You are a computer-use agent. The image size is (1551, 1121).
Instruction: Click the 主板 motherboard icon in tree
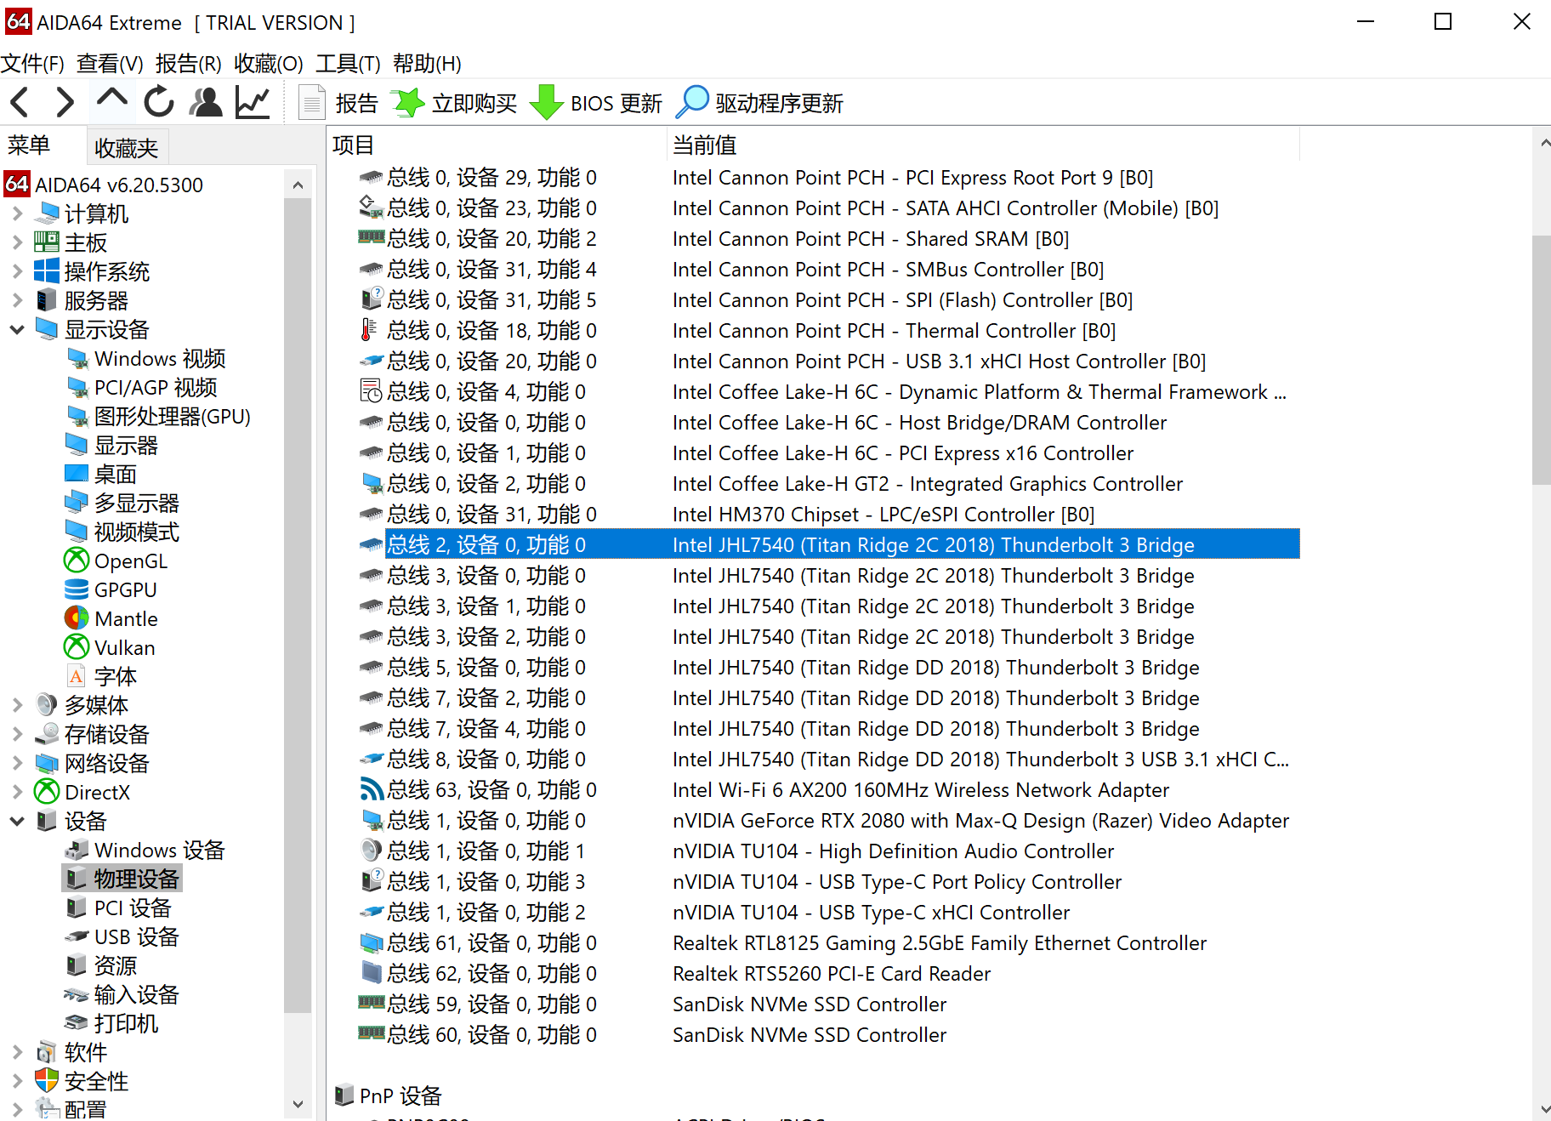click(47, 242)
